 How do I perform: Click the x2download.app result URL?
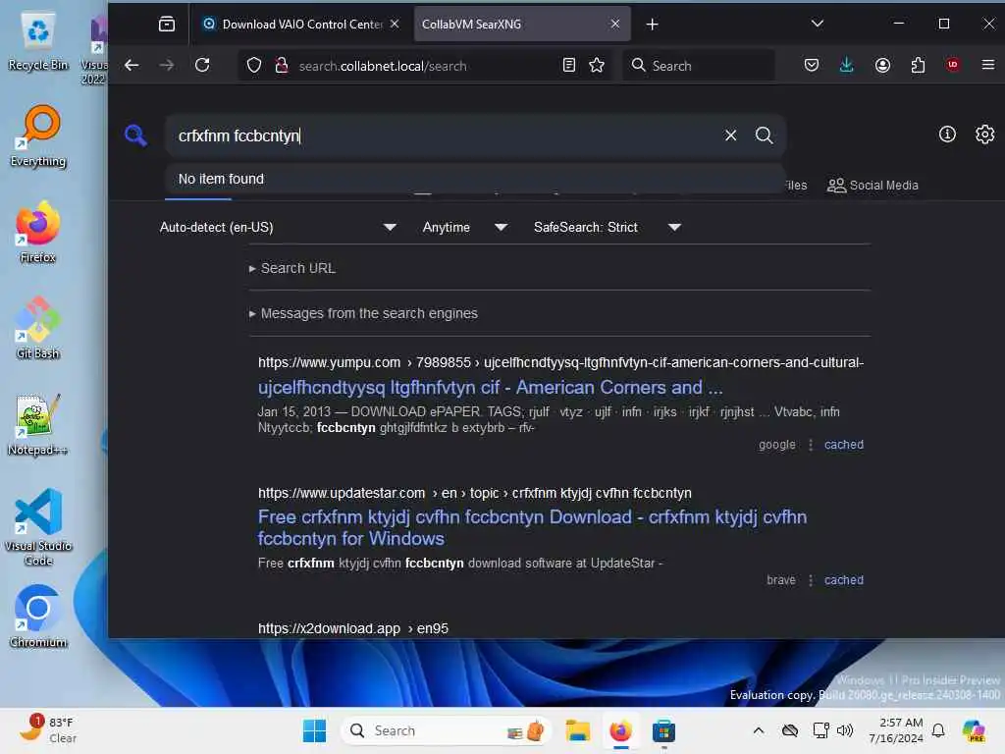point(353,628)
